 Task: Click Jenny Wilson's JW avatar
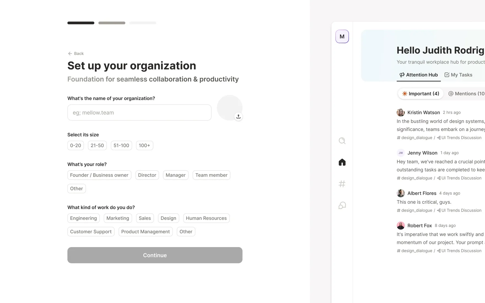(x=401, y=153)
